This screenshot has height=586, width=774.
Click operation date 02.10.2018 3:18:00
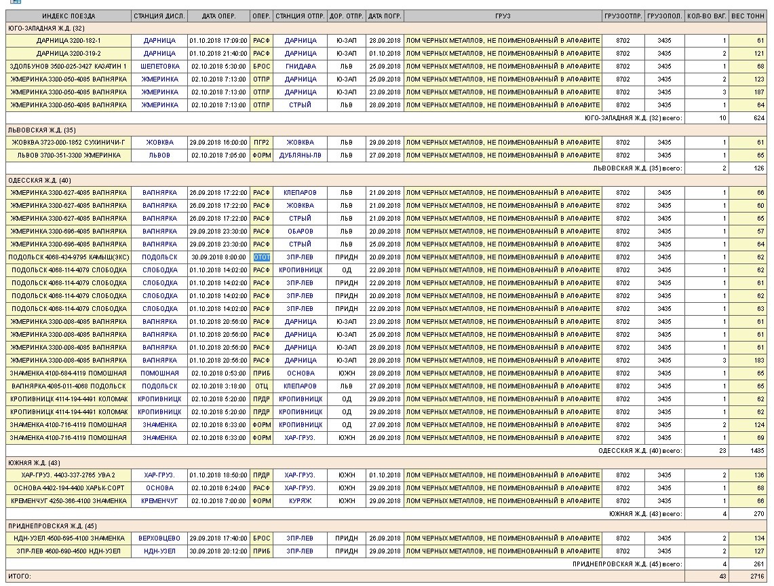click(x=218, y=386)
